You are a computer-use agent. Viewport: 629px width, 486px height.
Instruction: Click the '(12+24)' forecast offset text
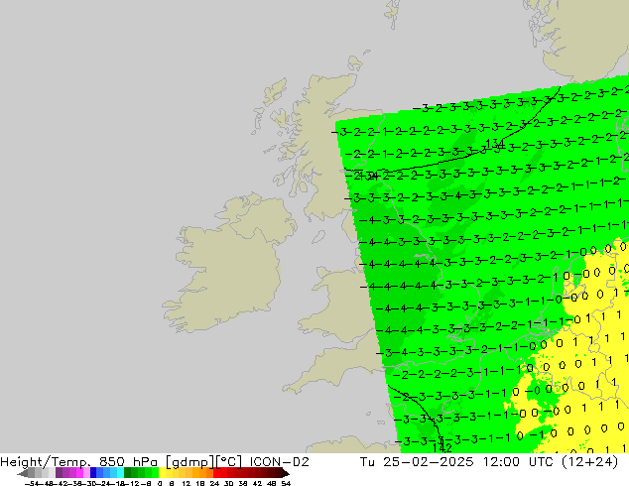(x=589, y=462)
